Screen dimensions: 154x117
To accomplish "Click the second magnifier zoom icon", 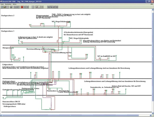I will coord(51,7).
